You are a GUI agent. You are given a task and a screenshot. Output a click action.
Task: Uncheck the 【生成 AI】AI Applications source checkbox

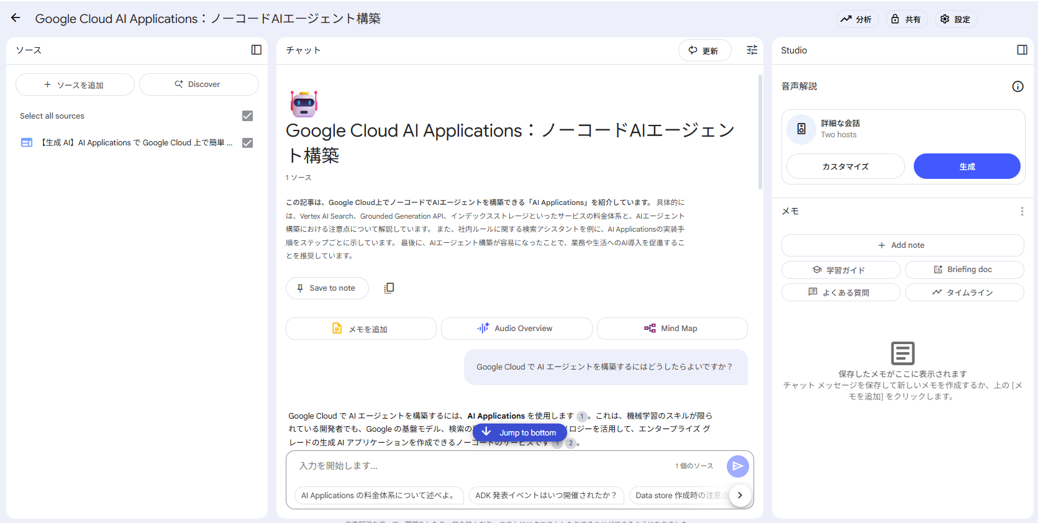coord(247,143)
